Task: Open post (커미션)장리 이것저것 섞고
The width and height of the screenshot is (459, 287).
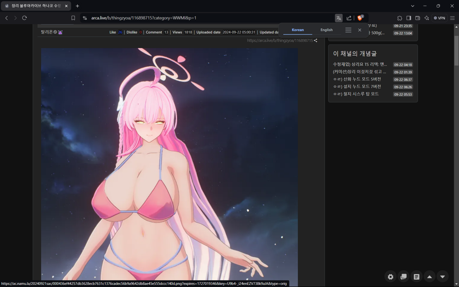Action: point(359,72)
